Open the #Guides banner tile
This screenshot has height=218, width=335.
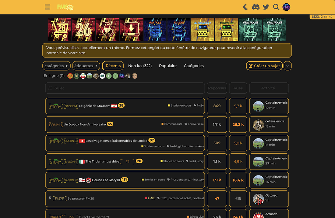179,29
